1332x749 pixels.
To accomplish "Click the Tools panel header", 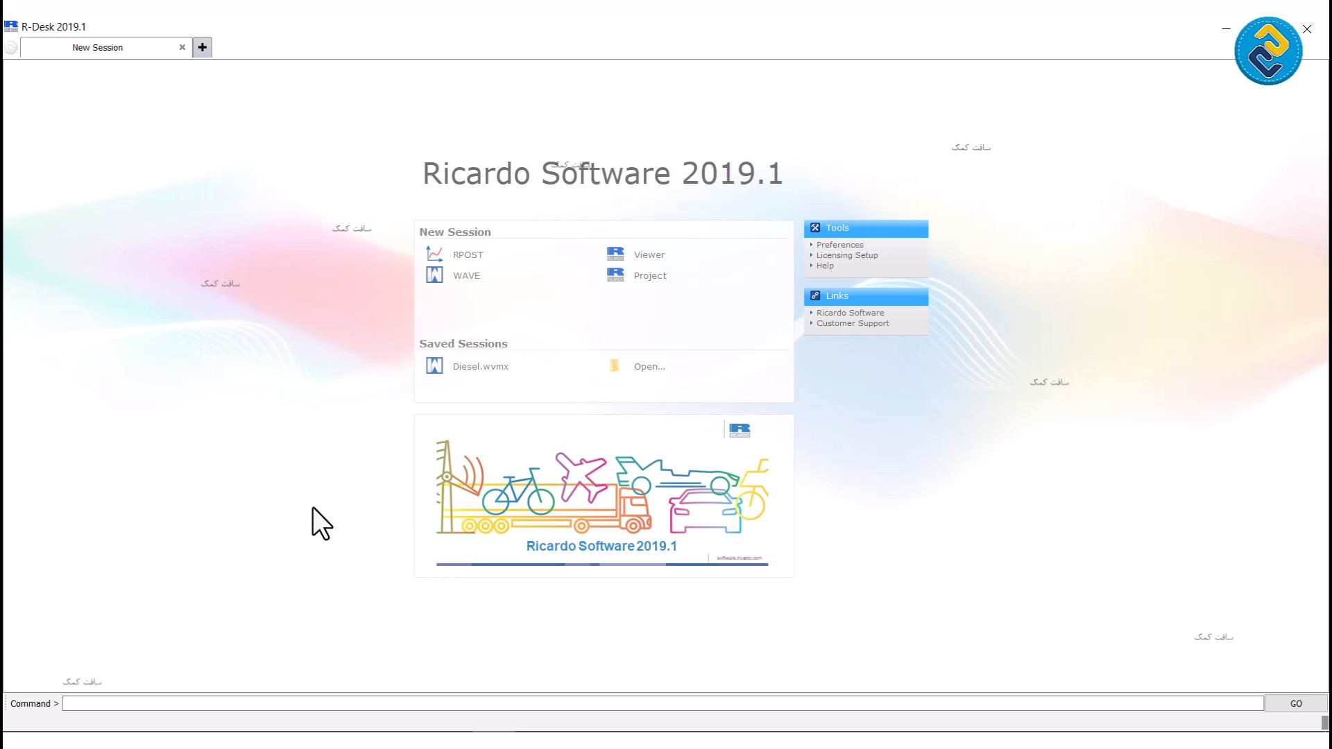I will 866,228.
